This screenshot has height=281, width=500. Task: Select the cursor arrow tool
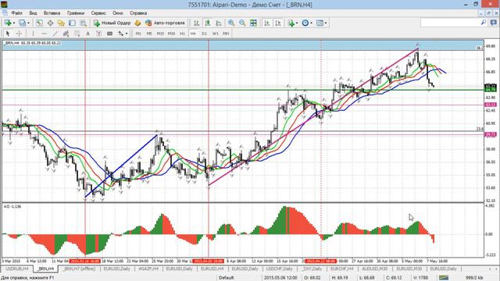[8, 34]
